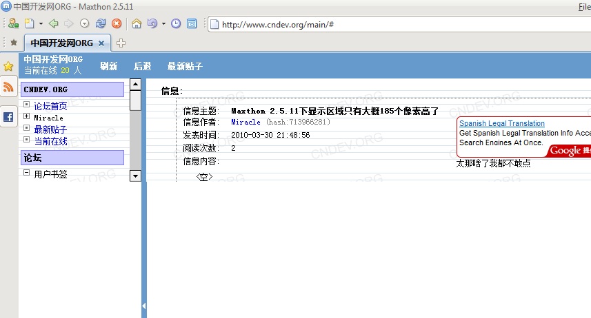Click the left panel scroll-down arrow
591x318 pixels.
tap(135, 176)
